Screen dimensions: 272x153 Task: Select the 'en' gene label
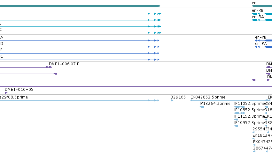(x=254, y=3)
